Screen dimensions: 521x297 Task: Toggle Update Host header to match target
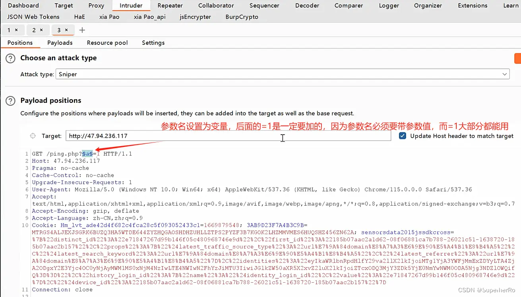coord(403,136)
